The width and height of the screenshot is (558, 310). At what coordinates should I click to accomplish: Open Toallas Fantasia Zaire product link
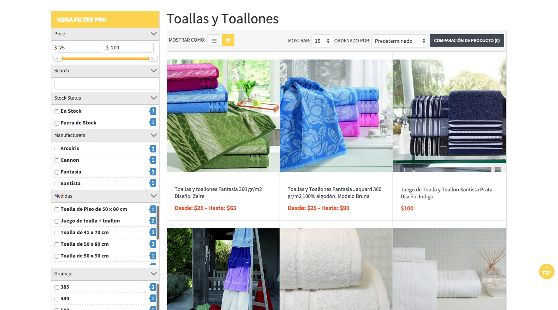click(x=218, y=193)
